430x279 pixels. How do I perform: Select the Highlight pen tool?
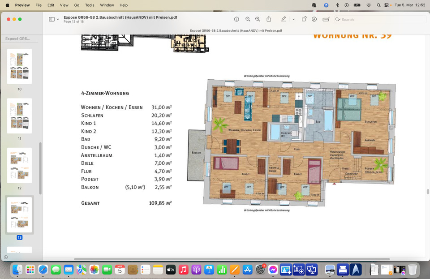pyautogui.click(x=284, y=19)
